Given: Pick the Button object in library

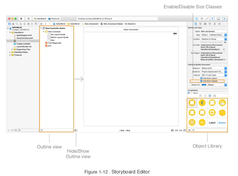Looking at the screenshot, I should click(x=222, y=123).
